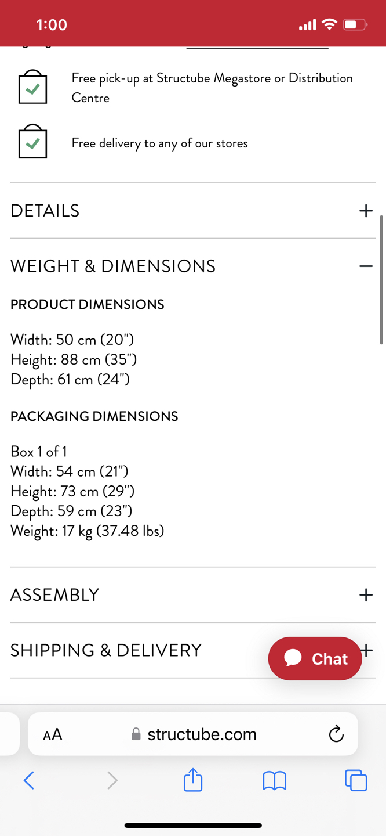The width and height of the screenshot is (386, 836).
Task: Start a chat with the Chat button
Action: [315, 658]
